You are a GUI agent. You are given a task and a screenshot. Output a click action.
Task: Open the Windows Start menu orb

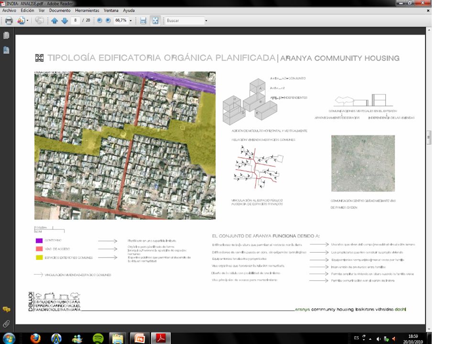coord(9,338)
